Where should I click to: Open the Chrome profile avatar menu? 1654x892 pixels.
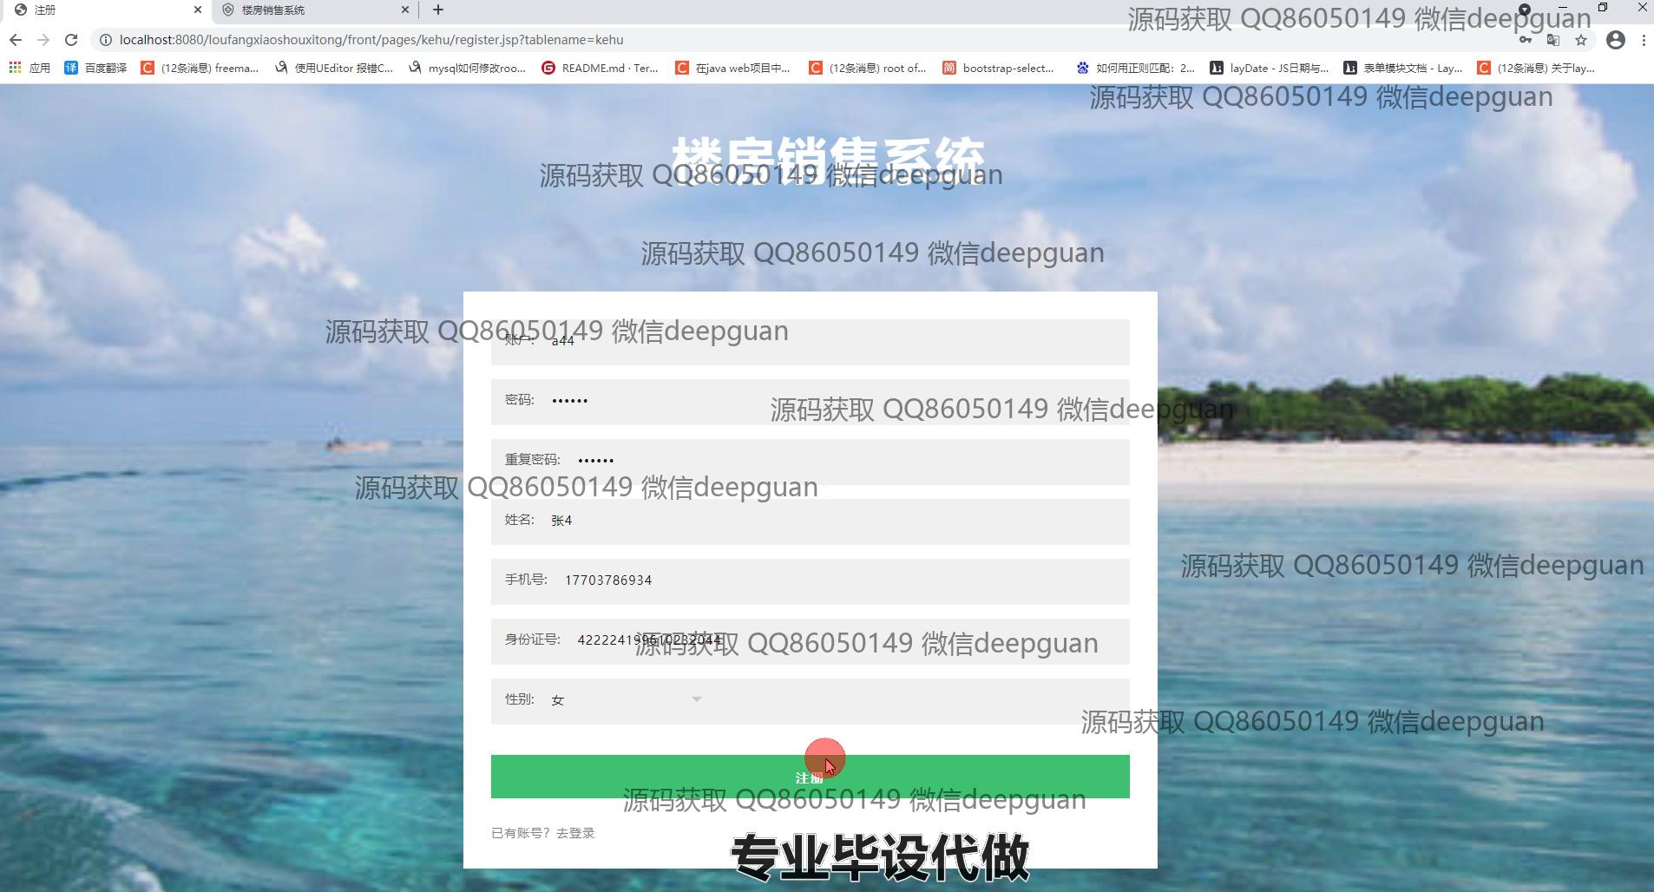pos(1615,40)
